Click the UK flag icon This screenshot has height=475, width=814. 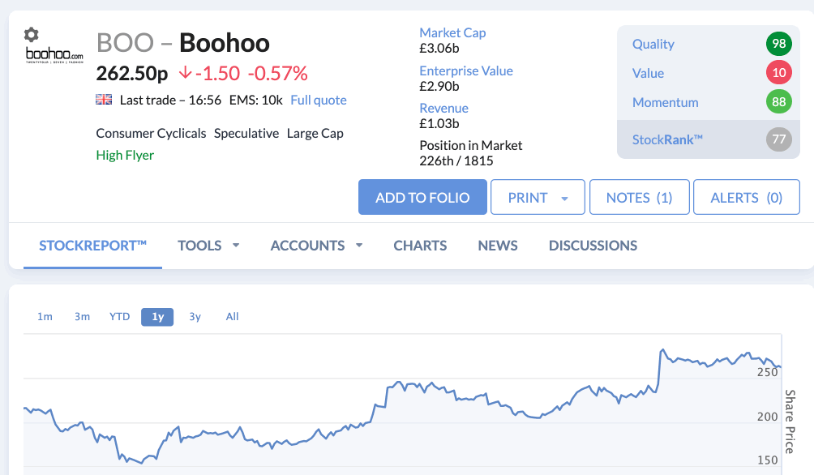click(x=104, y=99)
